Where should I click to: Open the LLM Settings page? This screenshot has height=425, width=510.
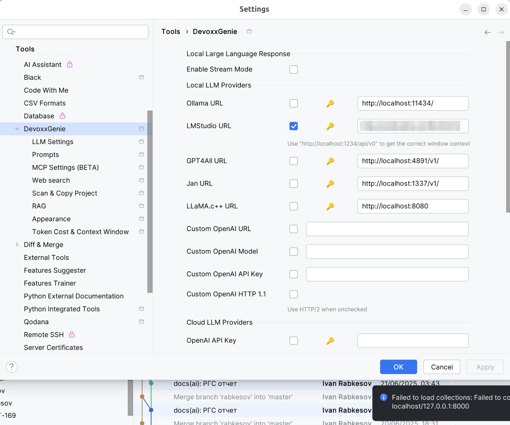(53, 142)
